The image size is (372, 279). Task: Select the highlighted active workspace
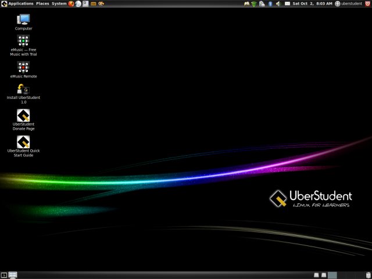point(332,275)
